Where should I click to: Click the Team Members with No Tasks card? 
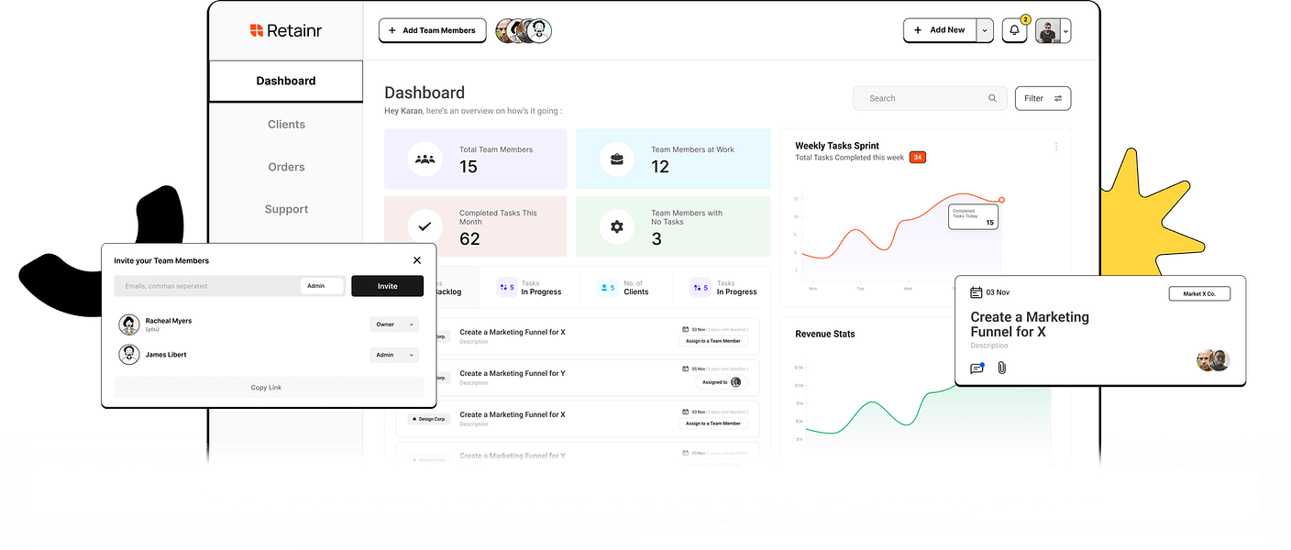click(x=673, y=225)
